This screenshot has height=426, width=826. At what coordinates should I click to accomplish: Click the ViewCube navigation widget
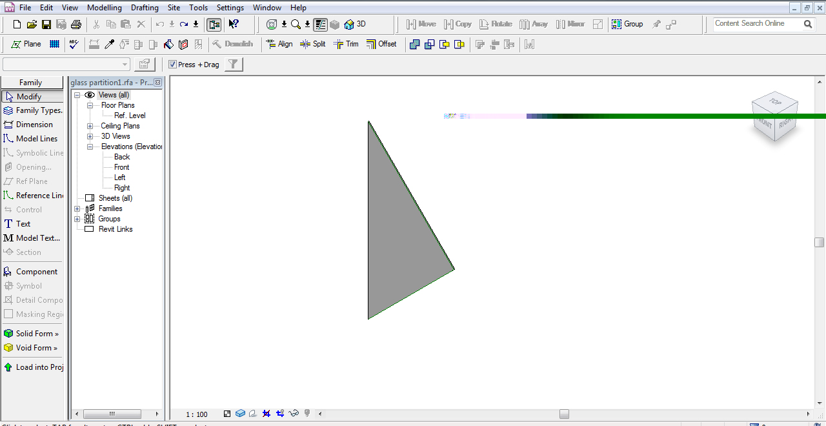pyautogui.click(x=775, y=115)
